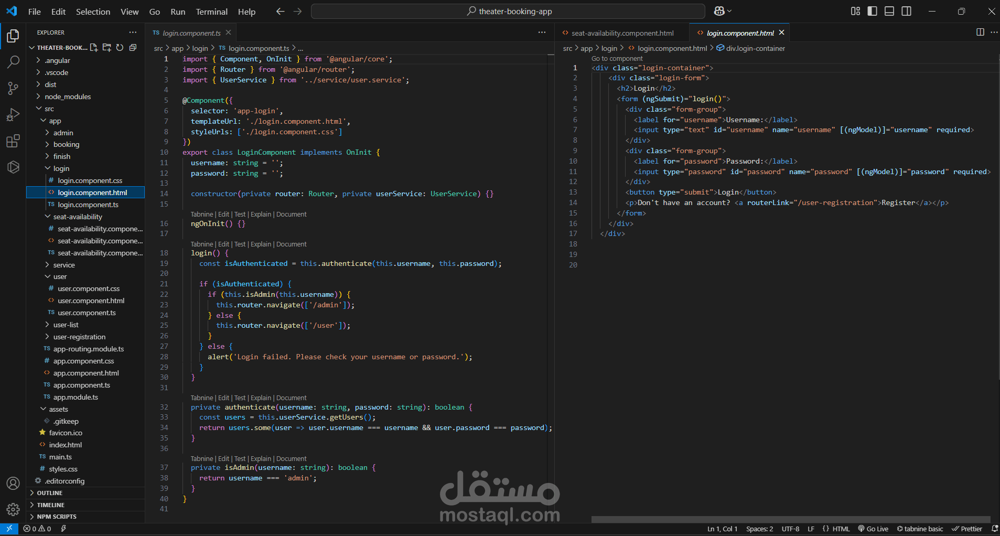Expand the booking folder

click(85, 144)
